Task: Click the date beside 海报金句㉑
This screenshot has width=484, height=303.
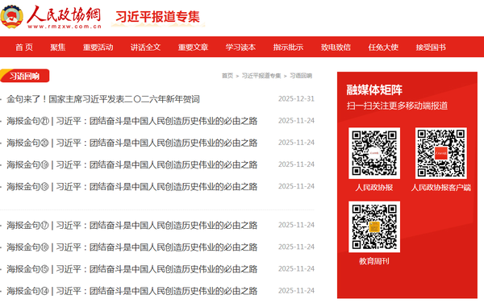Action: tap(296, 121)
